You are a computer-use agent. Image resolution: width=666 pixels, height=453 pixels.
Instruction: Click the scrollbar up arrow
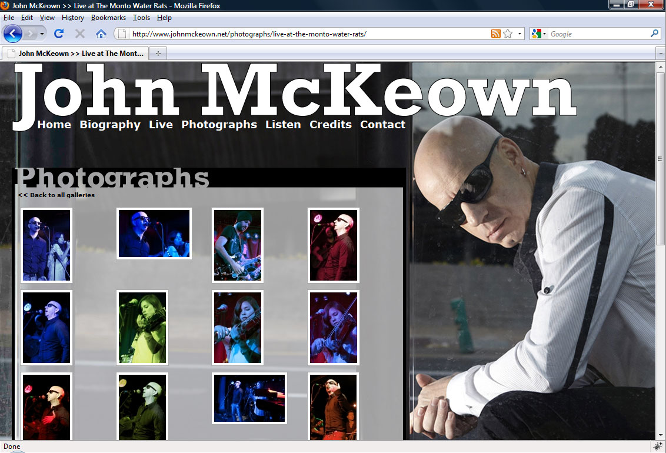(x=660, y=67)
